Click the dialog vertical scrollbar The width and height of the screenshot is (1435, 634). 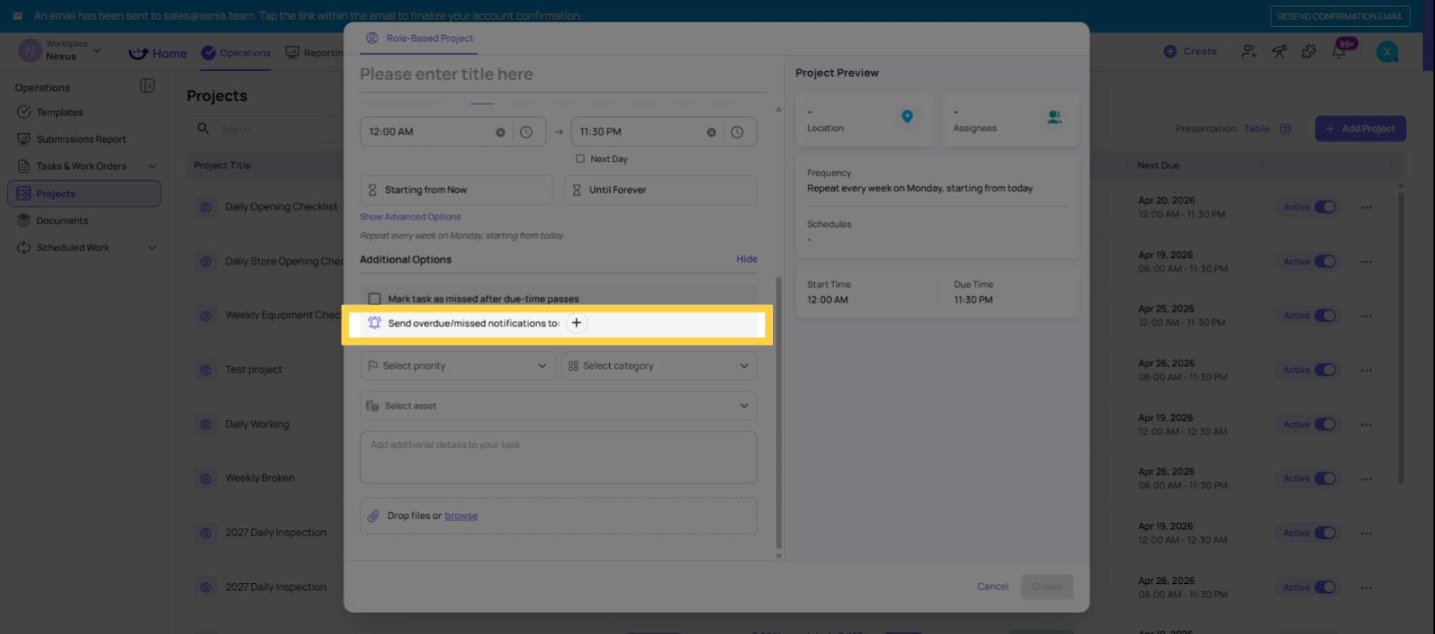point(779,411)
